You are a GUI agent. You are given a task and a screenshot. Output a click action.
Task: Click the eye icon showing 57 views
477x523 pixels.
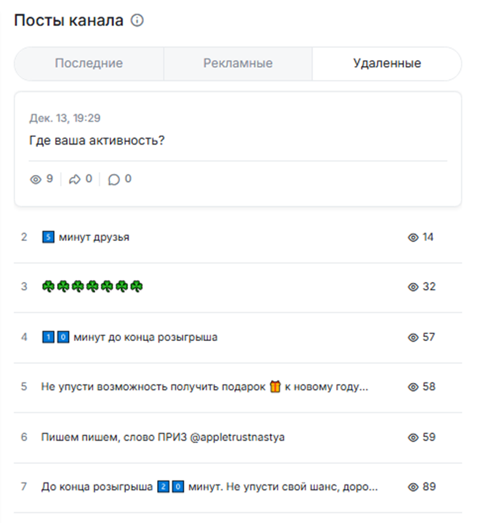(x=413, y=337)
